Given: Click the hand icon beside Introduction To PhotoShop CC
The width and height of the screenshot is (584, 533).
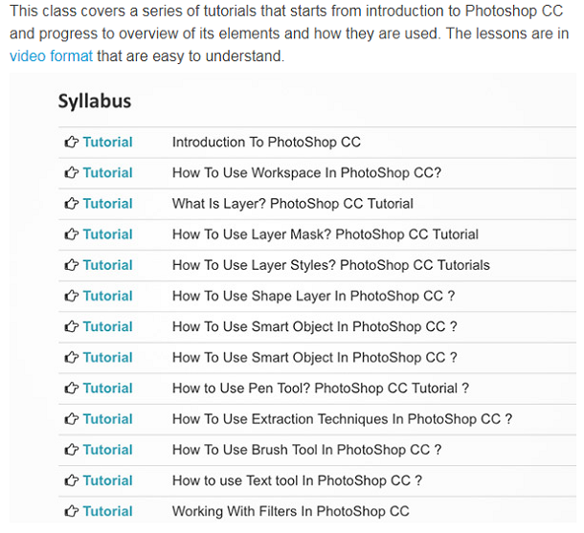Looking at the screenshot, I should [71, 143].
